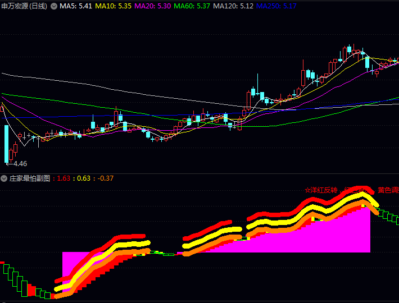Click the ☆洋红反转 legend text
Screen dimensions: 399x303
click(x=321, y=190)
